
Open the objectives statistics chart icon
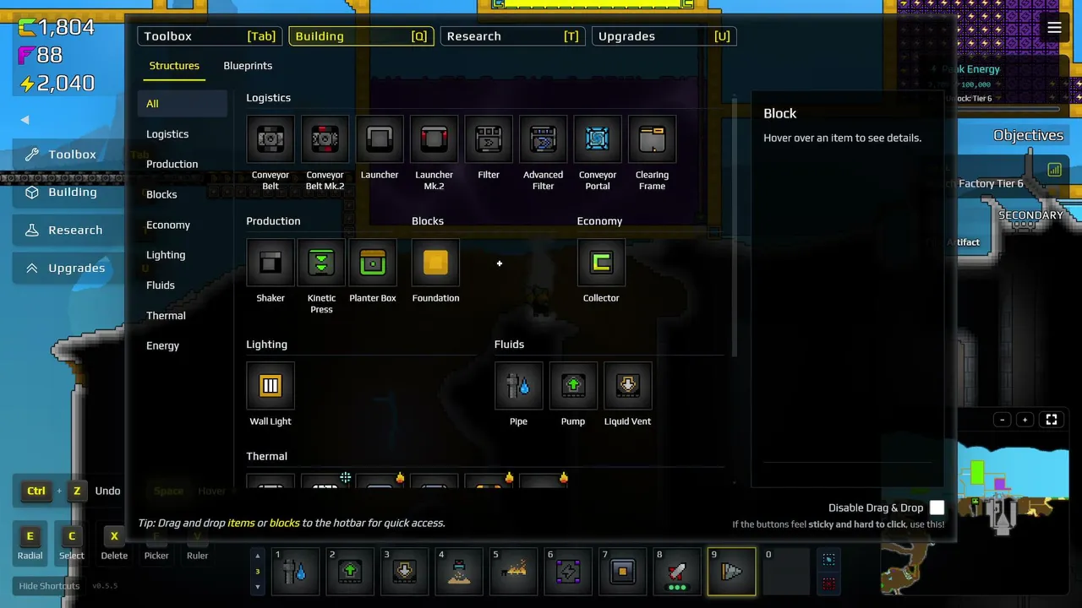point(1054,170)
